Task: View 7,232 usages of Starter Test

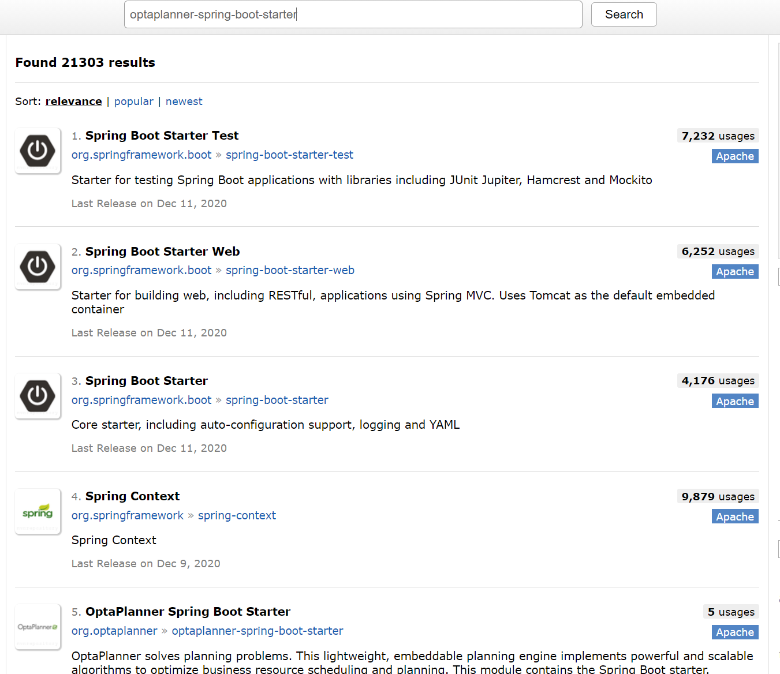Action: click(718, 136)
